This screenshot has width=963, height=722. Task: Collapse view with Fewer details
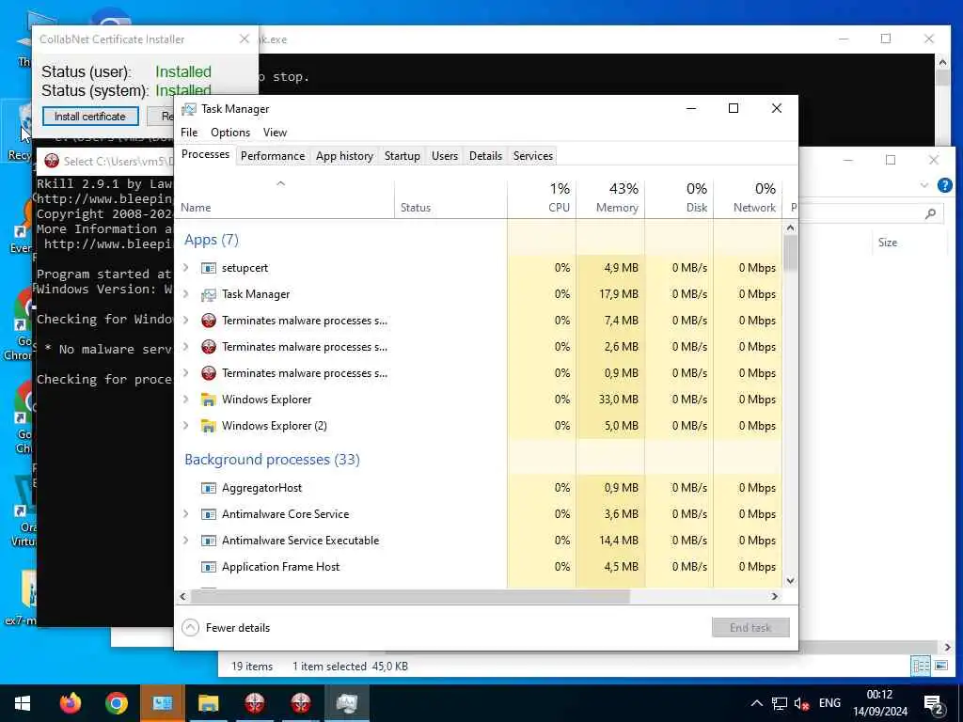click(x=226, y=627)
